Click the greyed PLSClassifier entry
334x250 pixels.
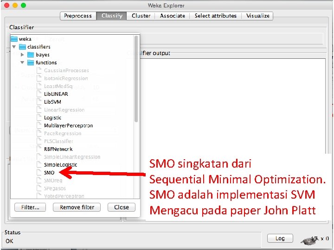pyautogui.click(x=58, y=141)
